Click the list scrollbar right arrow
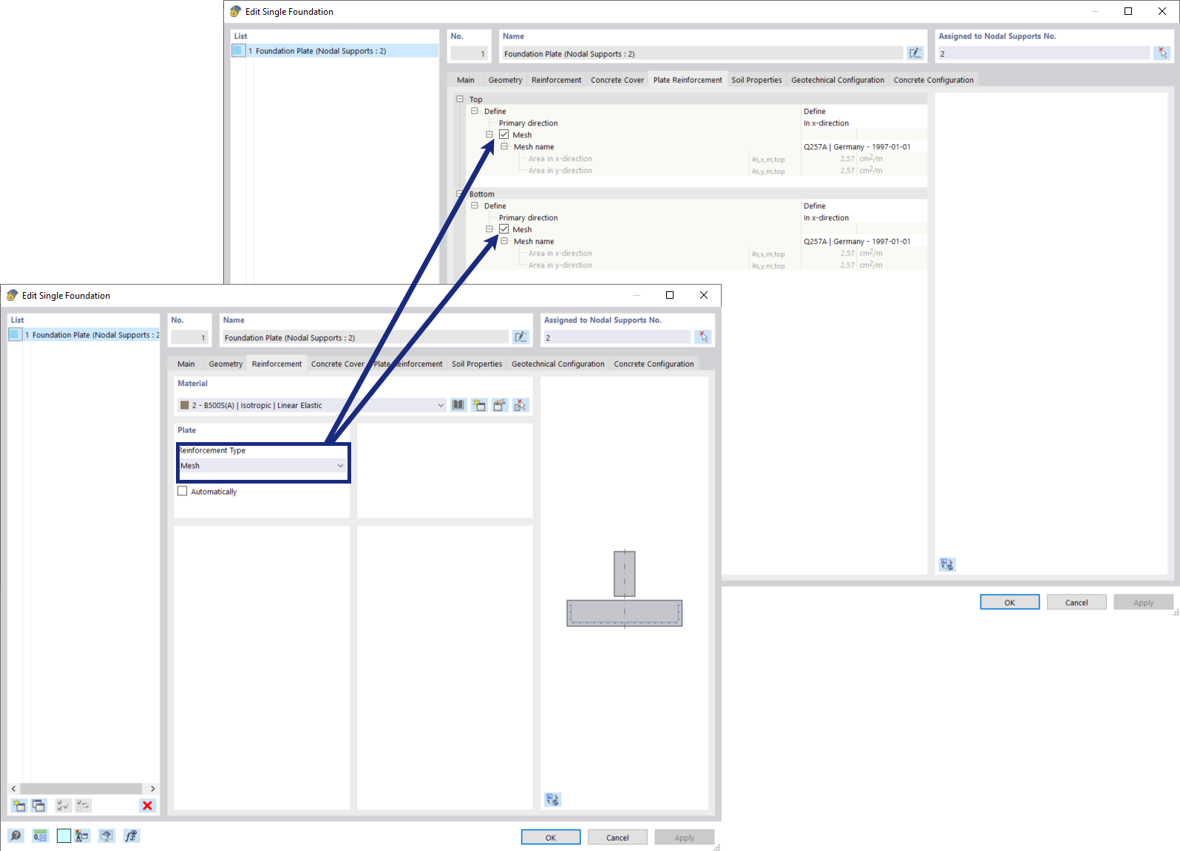Screen dimensions: 1180x851 tap(152, 788)
